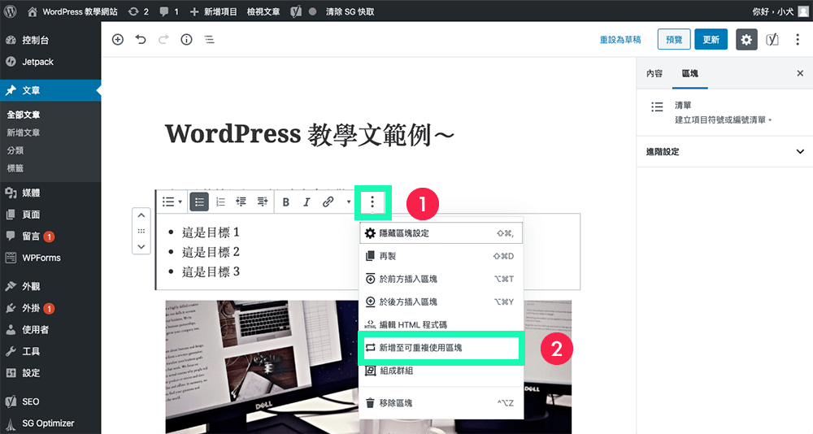Open 工具 in sidebar
The image size is (813, 434).
50,352
